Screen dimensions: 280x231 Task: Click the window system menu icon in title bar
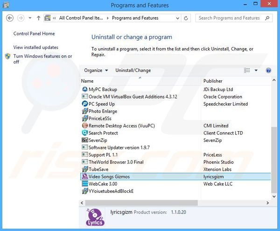[6, 5]
